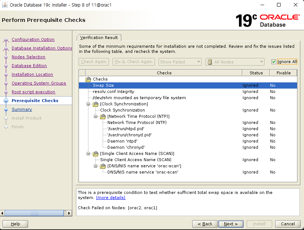Select the Daemon 'chronyd' row

click(188, 147)
